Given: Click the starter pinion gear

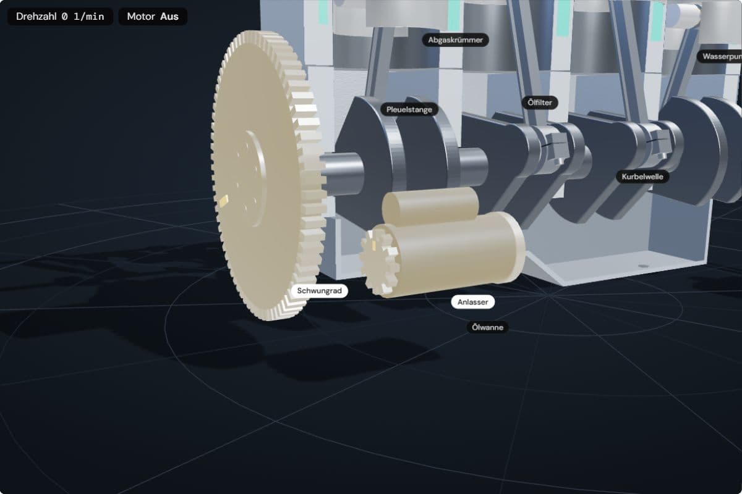Looking at the screenshot, I should pos(380,261).
